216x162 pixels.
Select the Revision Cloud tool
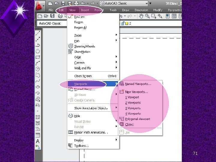pos(38,75)
